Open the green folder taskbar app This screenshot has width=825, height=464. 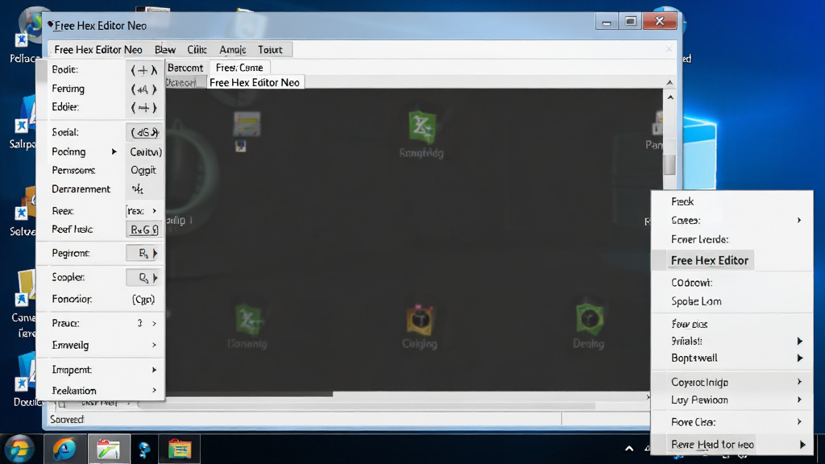pyautogui.click(x=109, y=449)
